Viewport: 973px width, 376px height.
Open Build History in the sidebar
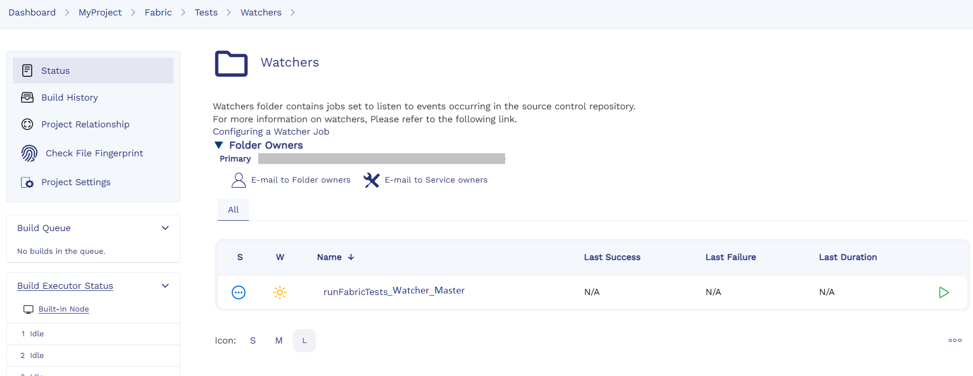tap(70, 97)
